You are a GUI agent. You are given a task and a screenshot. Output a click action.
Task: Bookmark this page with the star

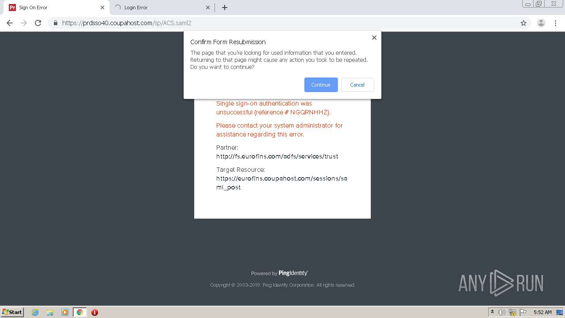pos(524,23)
